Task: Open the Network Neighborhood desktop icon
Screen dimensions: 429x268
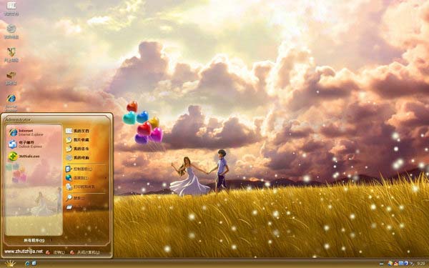Action: click(x=11, y=55)
